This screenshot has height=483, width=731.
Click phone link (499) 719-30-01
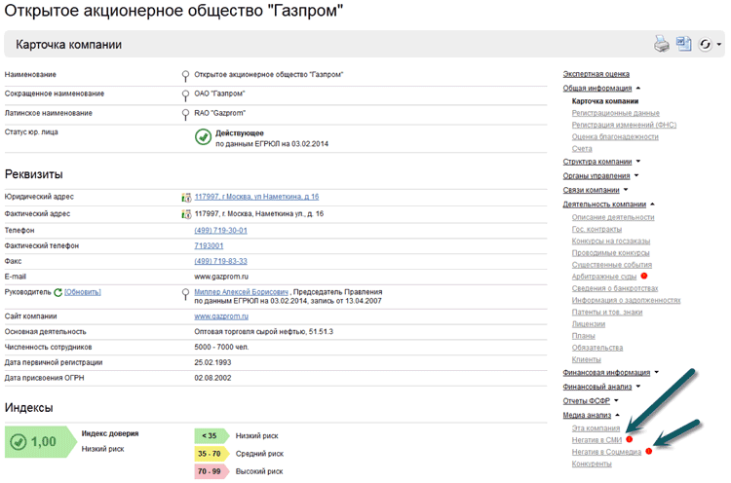(220, 231)
